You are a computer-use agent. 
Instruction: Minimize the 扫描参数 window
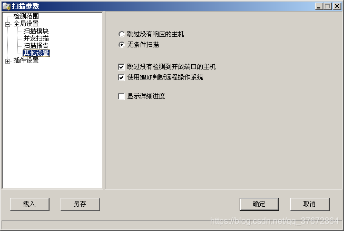click(319, 6)
